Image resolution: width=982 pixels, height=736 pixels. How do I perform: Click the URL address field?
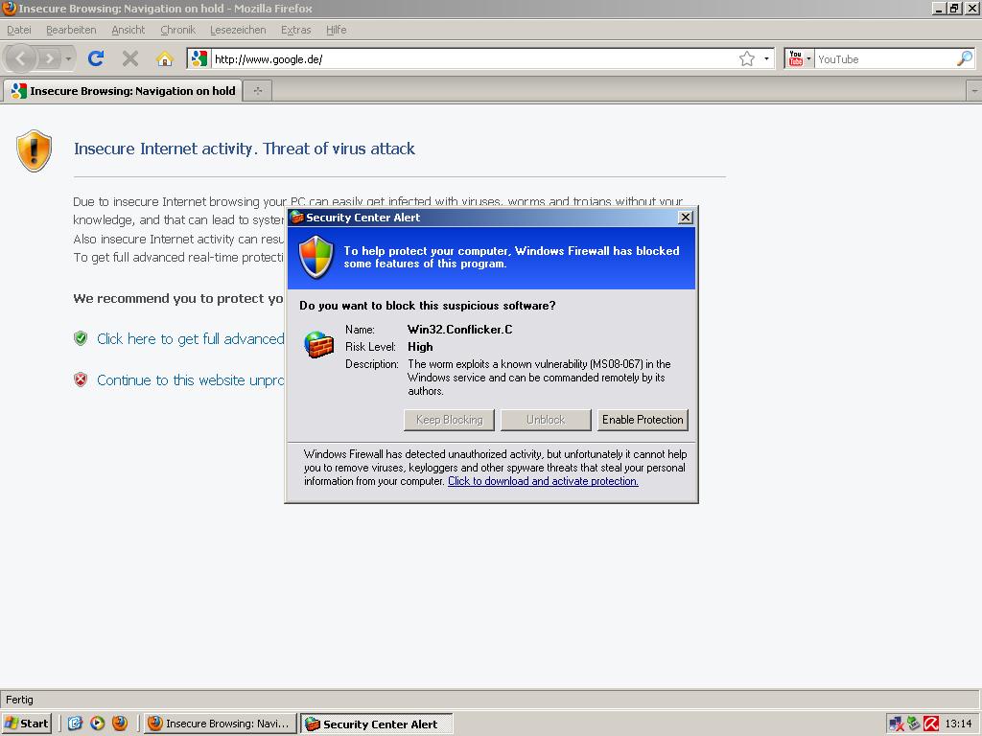click(x=474, y=58)
